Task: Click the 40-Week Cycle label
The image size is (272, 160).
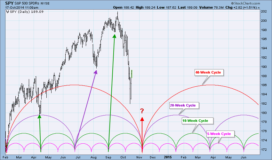Action: pyautogui.click(x=208, y=72)
